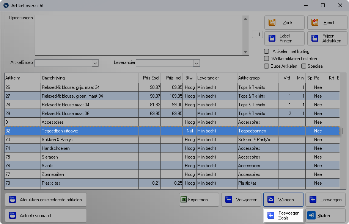Click article number 31 cell
The height and width of the screenshot is (224, 349).
pos(22,122)
